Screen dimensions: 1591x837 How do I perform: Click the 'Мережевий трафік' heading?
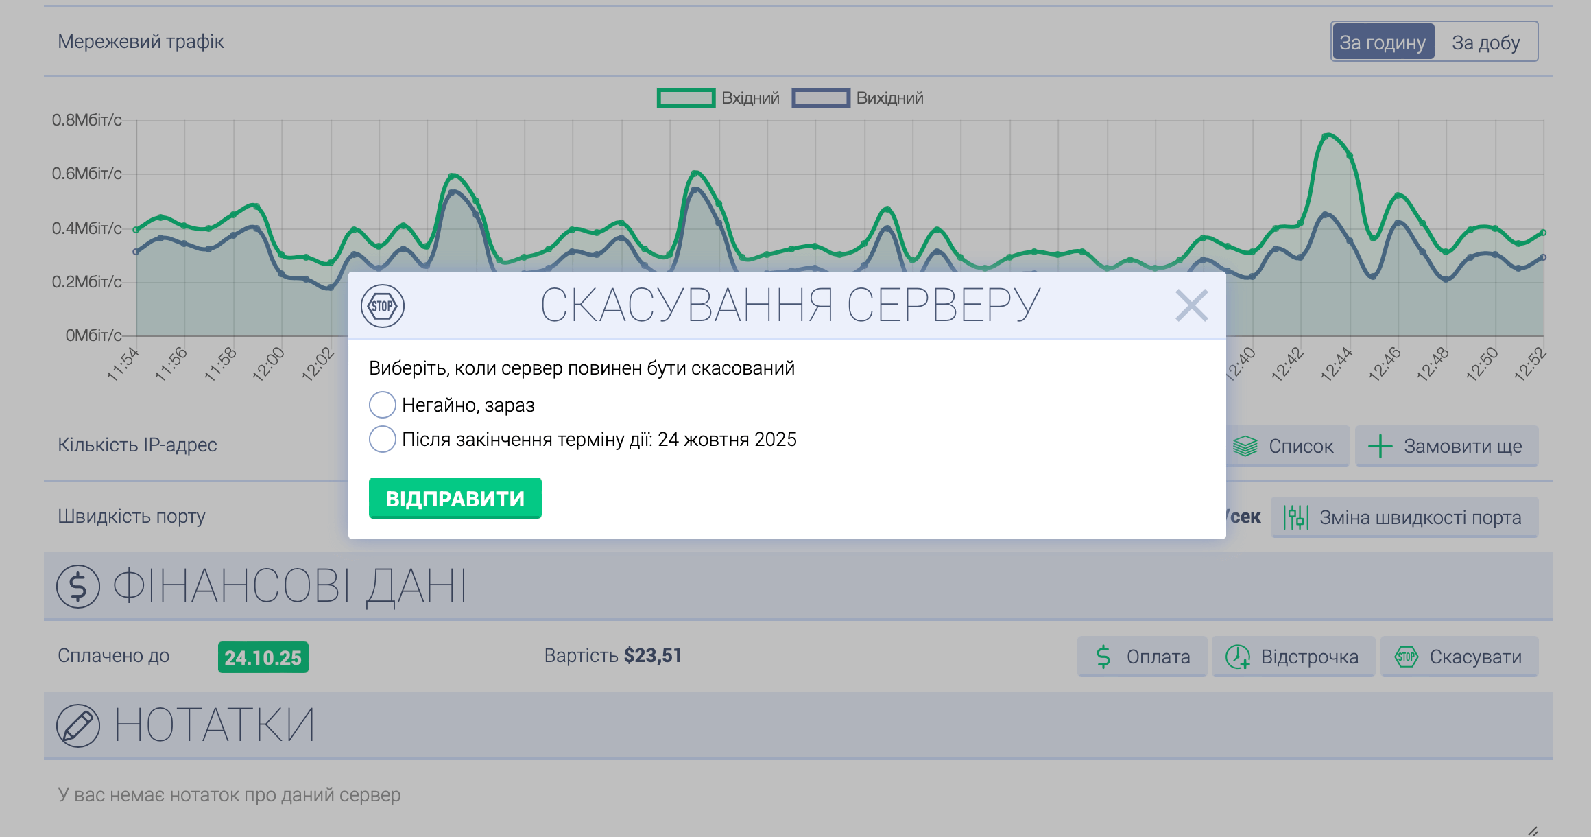(141, 42)
